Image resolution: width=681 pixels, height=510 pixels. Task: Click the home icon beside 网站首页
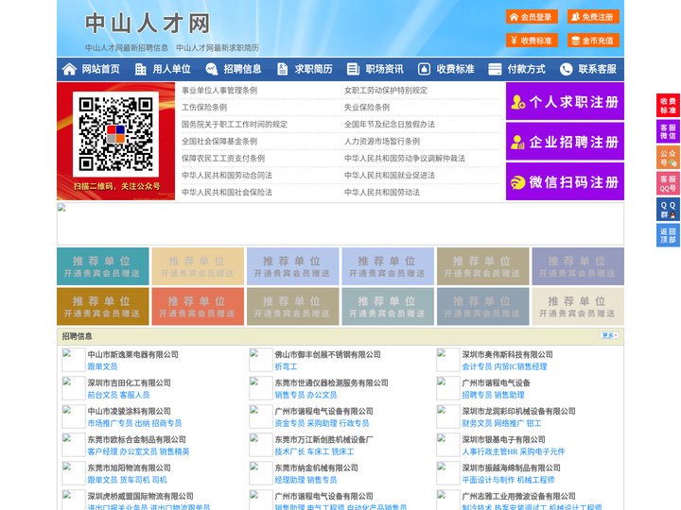point(69,69)
